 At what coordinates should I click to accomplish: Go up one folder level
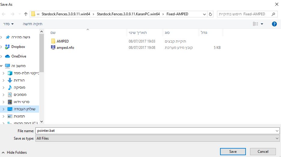[26, 14]
